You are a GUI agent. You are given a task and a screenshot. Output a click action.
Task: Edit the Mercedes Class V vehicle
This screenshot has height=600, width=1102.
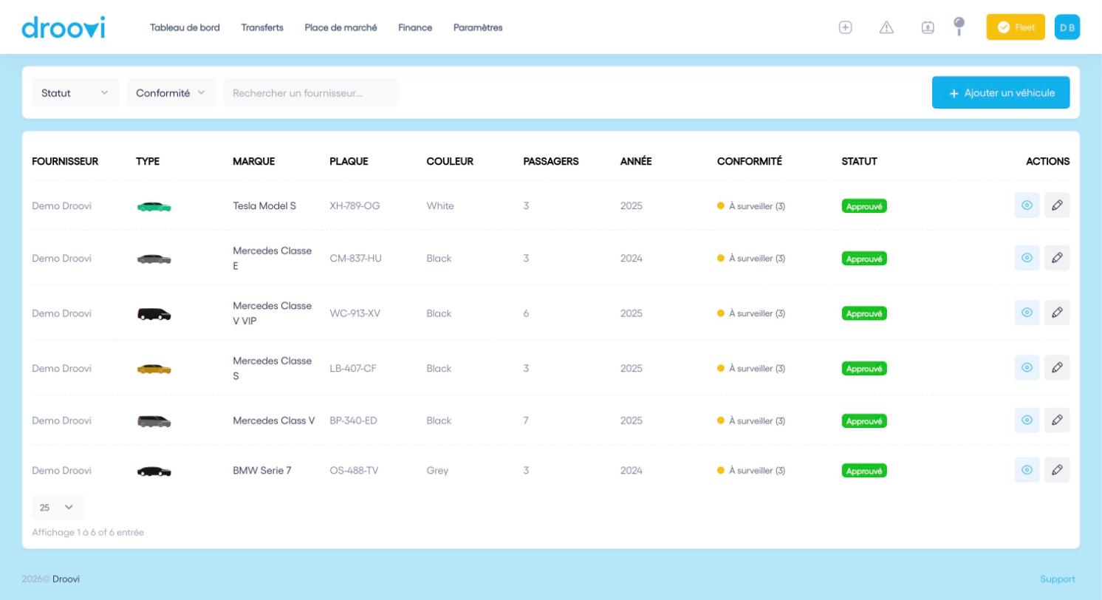point(1057,420)
